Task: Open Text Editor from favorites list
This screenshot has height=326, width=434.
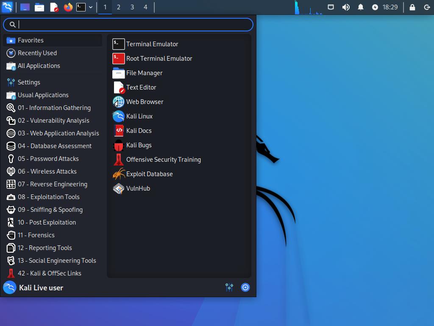Action: pyautogui.click(x=179, y=87)
